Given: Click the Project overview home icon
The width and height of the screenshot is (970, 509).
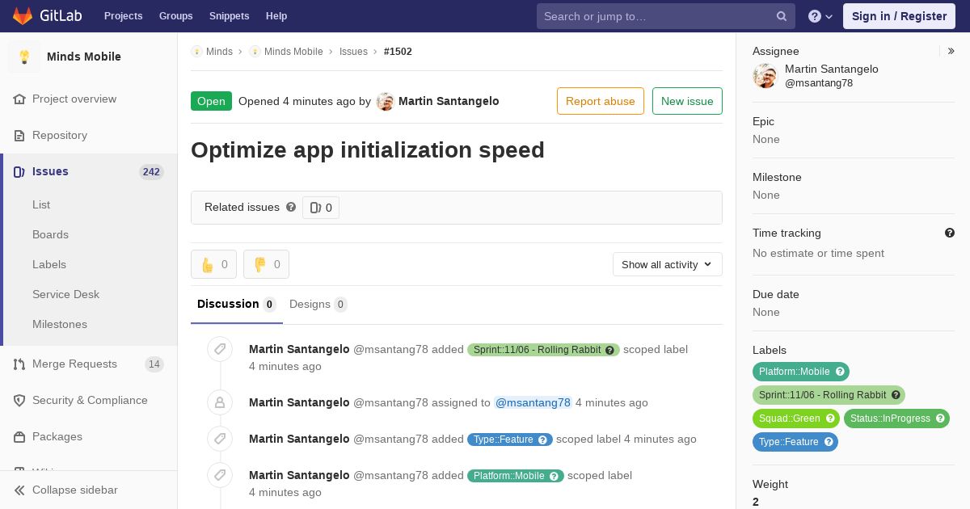Looking at the screenshot, I should tap(19, 99).
